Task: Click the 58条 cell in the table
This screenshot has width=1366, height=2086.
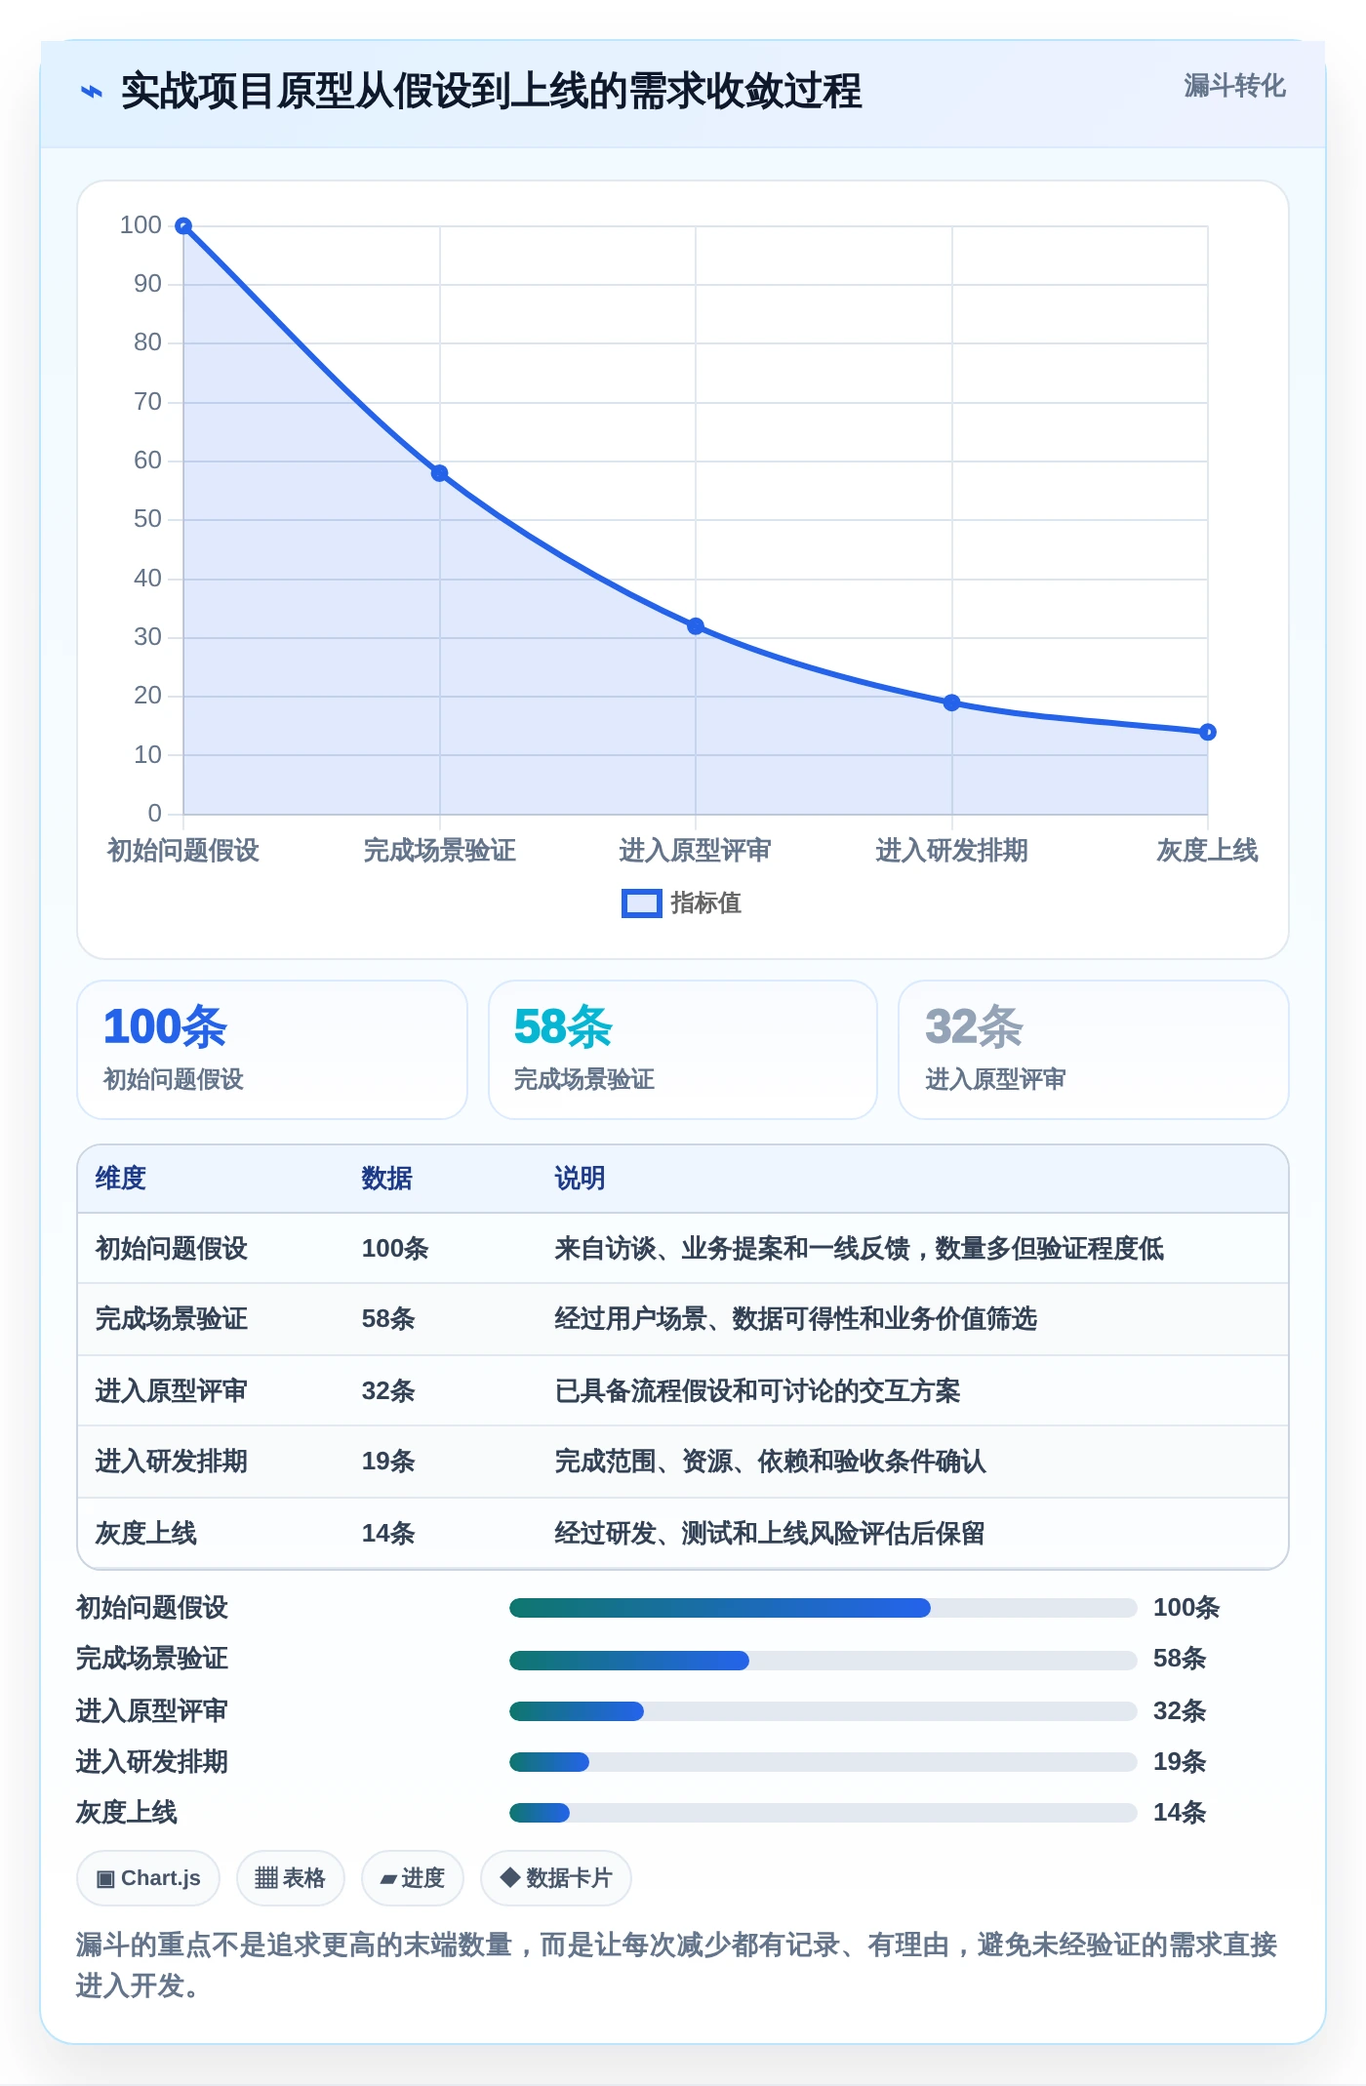Action: [388, 1319]
